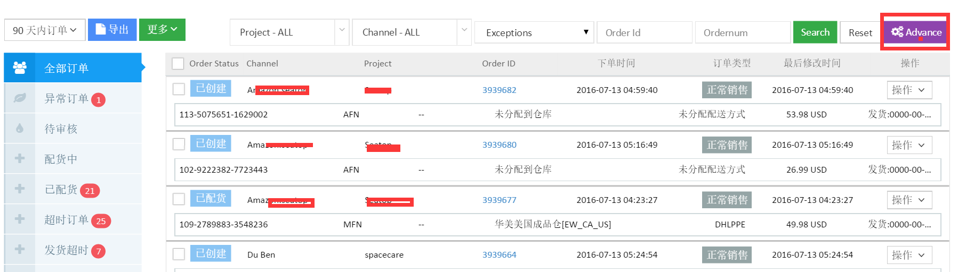Open the 操作 dropdown for order 3939664
The height and width of the screenshot is (272, 958).
point(909,255)
